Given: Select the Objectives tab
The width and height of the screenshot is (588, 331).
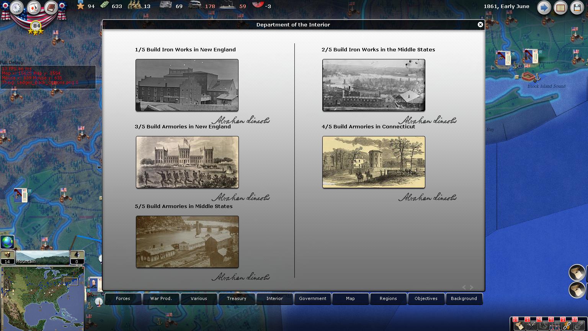Looking at the screenshot, I should [426, 298].
